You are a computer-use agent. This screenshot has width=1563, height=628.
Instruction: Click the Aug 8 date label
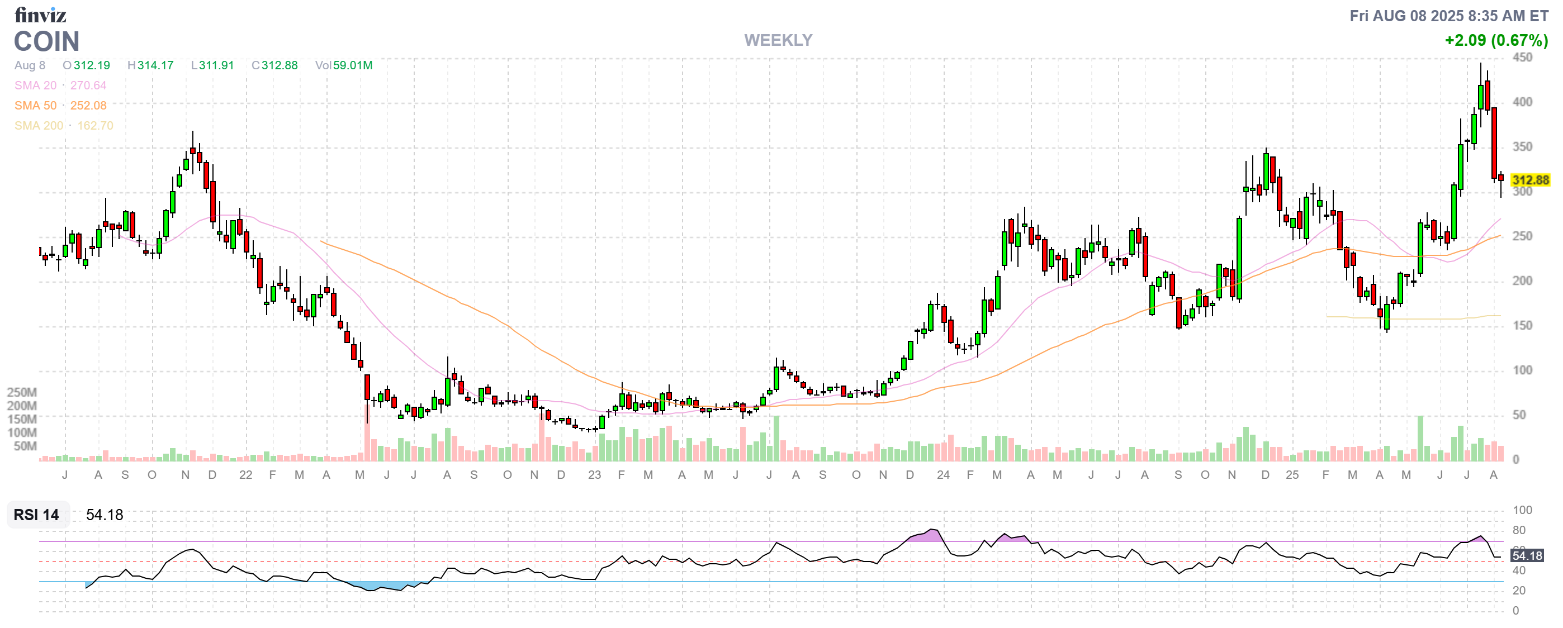pos(30,65)
